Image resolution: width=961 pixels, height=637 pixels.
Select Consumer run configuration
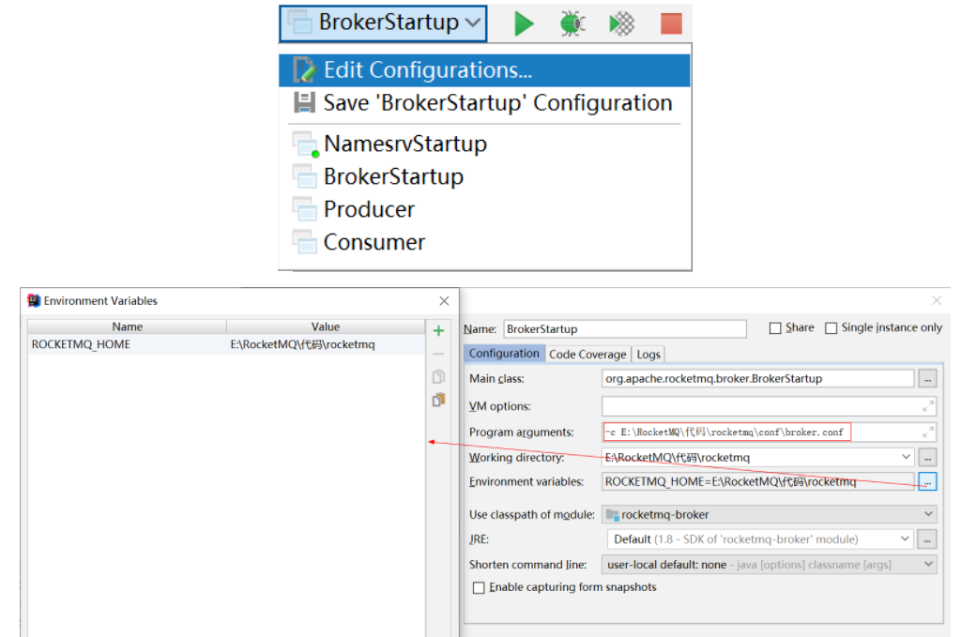[484, 243]
